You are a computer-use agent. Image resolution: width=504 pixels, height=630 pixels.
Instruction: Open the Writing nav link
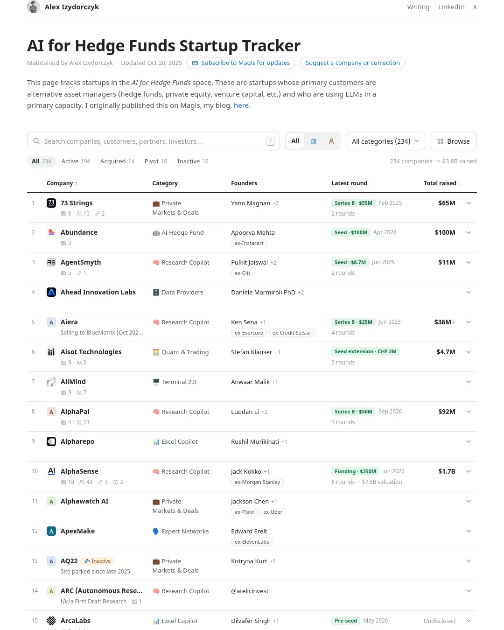coord(418,7)
